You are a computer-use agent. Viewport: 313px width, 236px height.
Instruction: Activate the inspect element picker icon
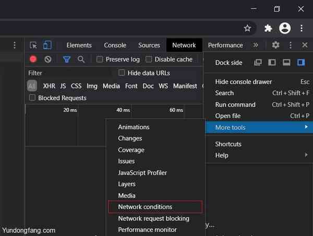33,45
